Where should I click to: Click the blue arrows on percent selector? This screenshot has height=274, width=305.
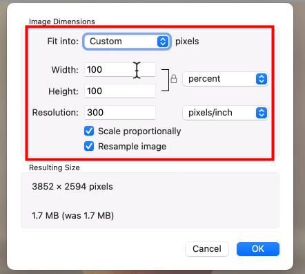click(x=262, y=79)
